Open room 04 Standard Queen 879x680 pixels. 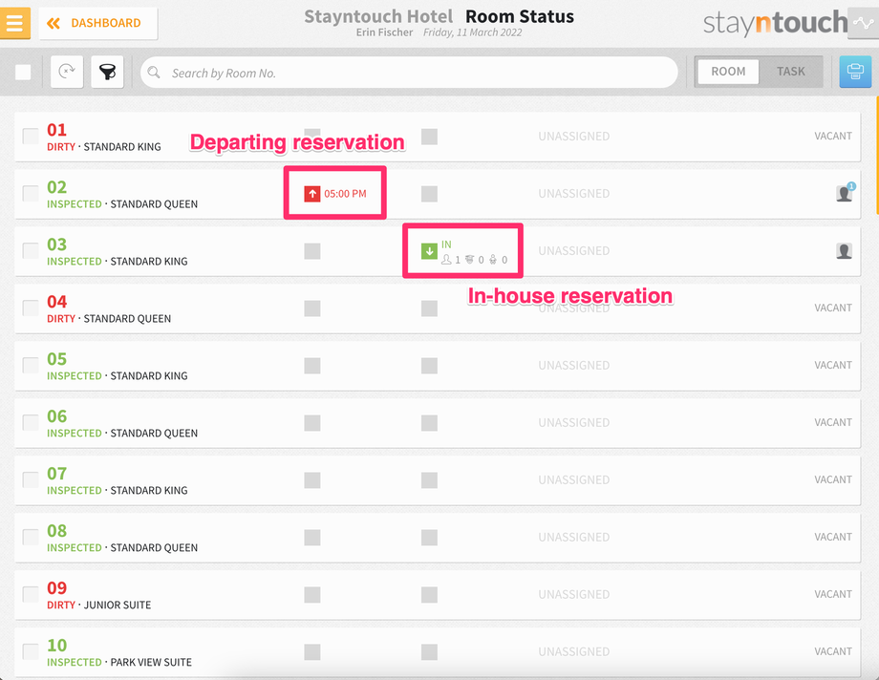[x=438, y=308]
